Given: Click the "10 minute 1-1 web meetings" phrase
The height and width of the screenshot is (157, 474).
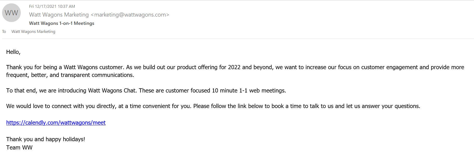Looking at the screenshot, I should pos(249,90).
